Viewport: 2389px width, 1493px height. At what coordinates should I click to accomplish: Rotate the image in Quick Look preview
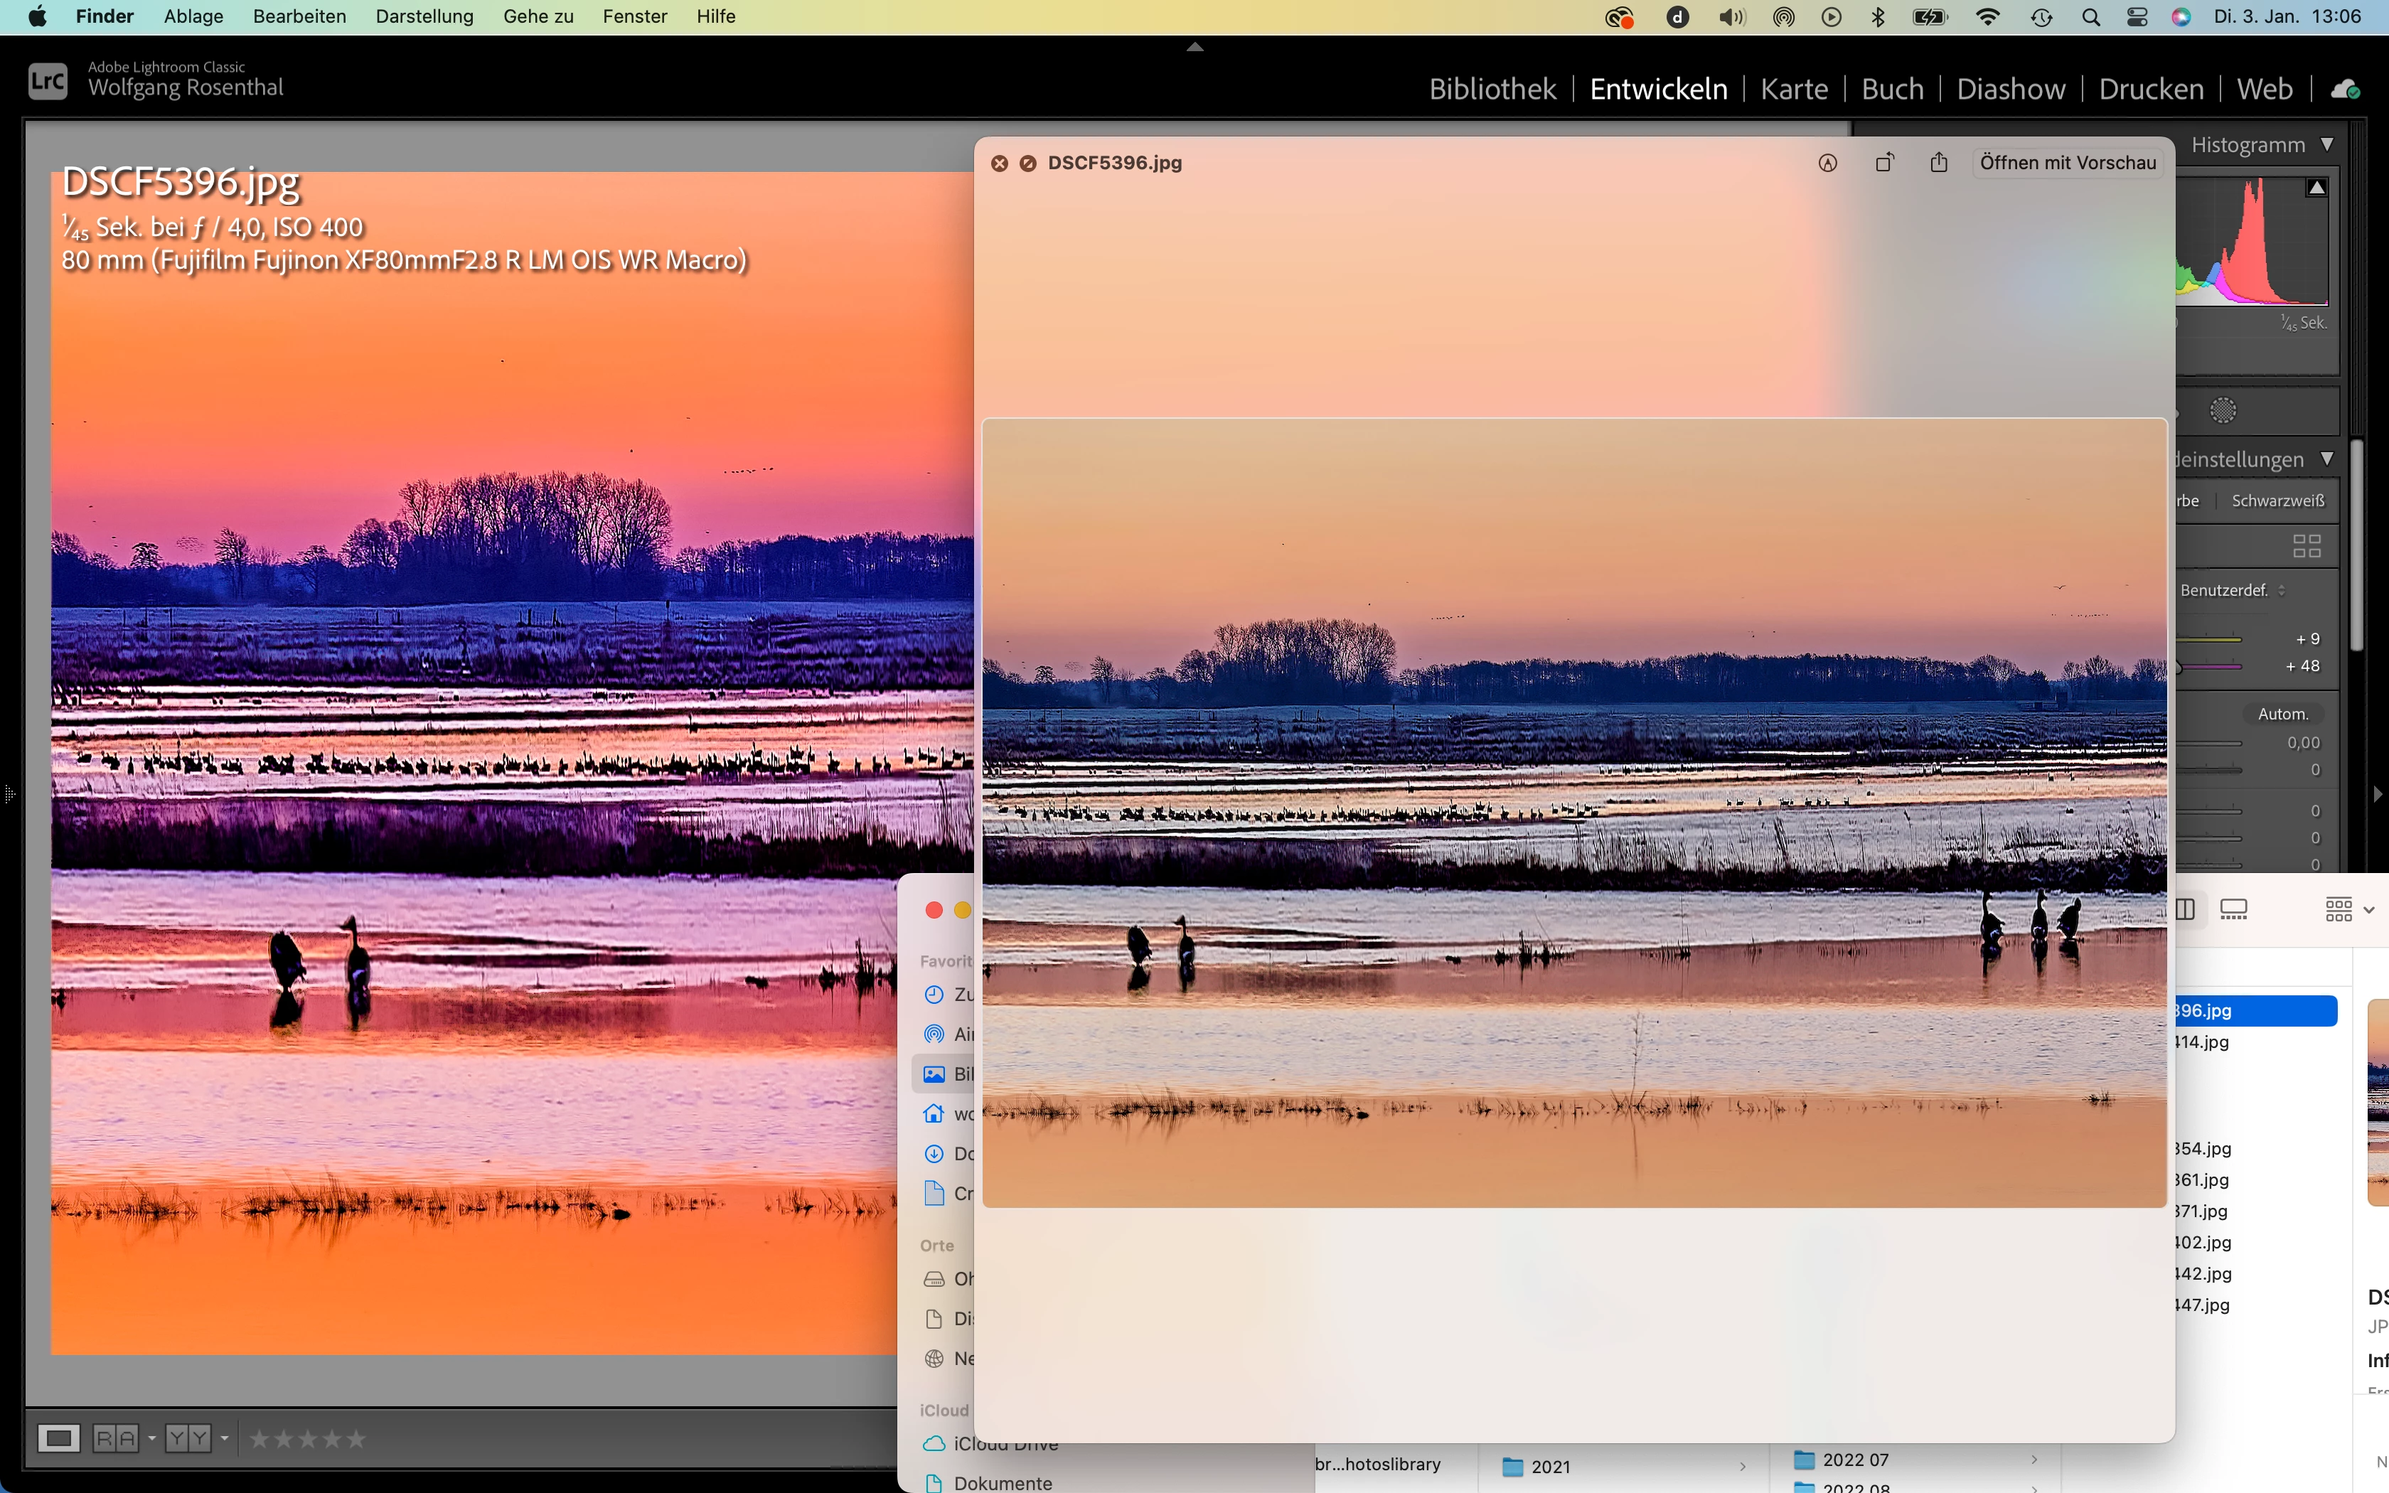point(1885,162)
